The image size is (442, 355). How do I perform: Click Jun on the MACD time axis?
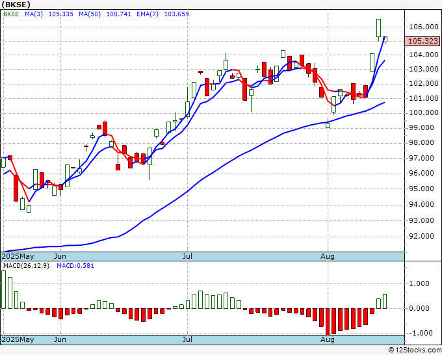click(60, 339)
